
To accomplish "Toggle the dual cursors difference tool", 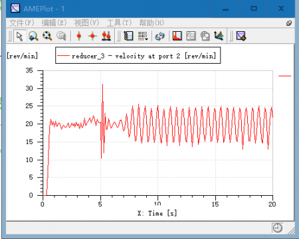I will pos(106,36).
